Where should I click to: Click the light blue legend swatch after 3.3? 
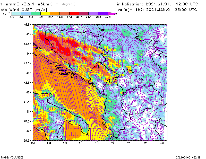pos(26,14)
